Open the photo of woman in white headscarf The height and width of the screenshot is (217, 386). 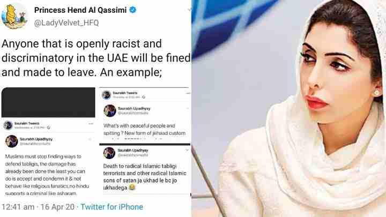tap(289, 108)
